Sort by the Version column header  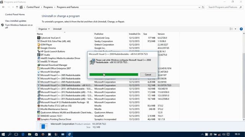168,34
